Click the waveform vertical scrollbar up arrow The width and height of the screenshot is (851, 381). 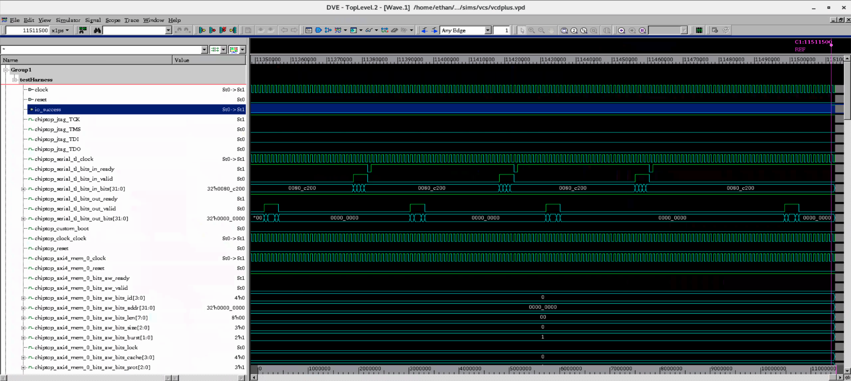[x=847, y=58]
